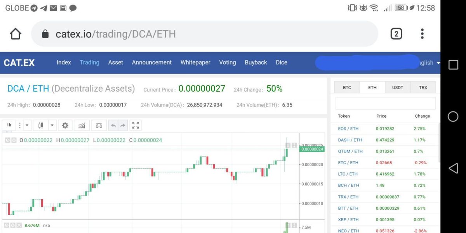Screen dimensions: 466x233
Task: Tap the Android home circle button
Action: click(x=453, y=116)
